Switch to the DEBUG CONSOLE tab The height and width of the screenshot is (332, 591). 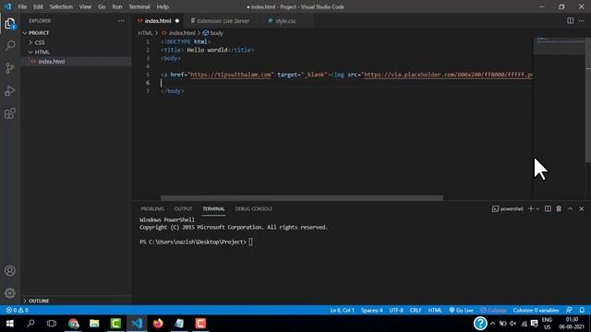point(254,208)
